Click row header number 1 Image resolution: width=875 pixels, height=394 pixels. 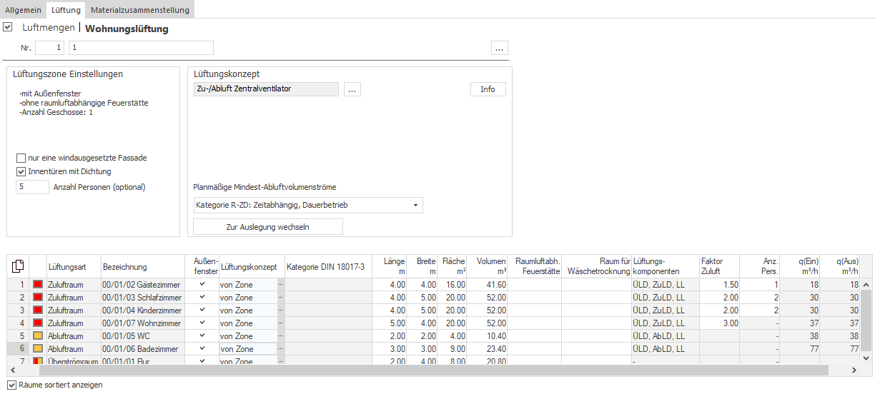17,284
